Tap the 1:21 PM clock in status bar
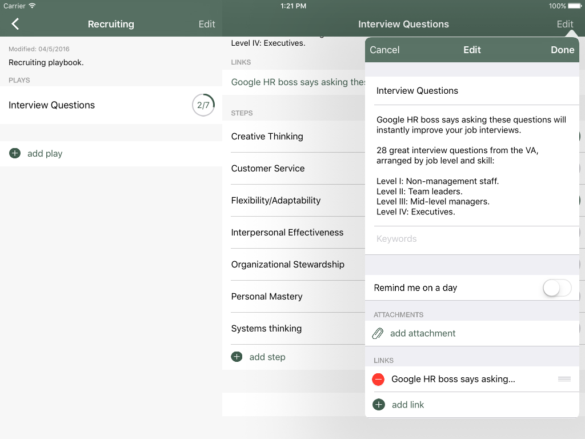 point(293,6)
